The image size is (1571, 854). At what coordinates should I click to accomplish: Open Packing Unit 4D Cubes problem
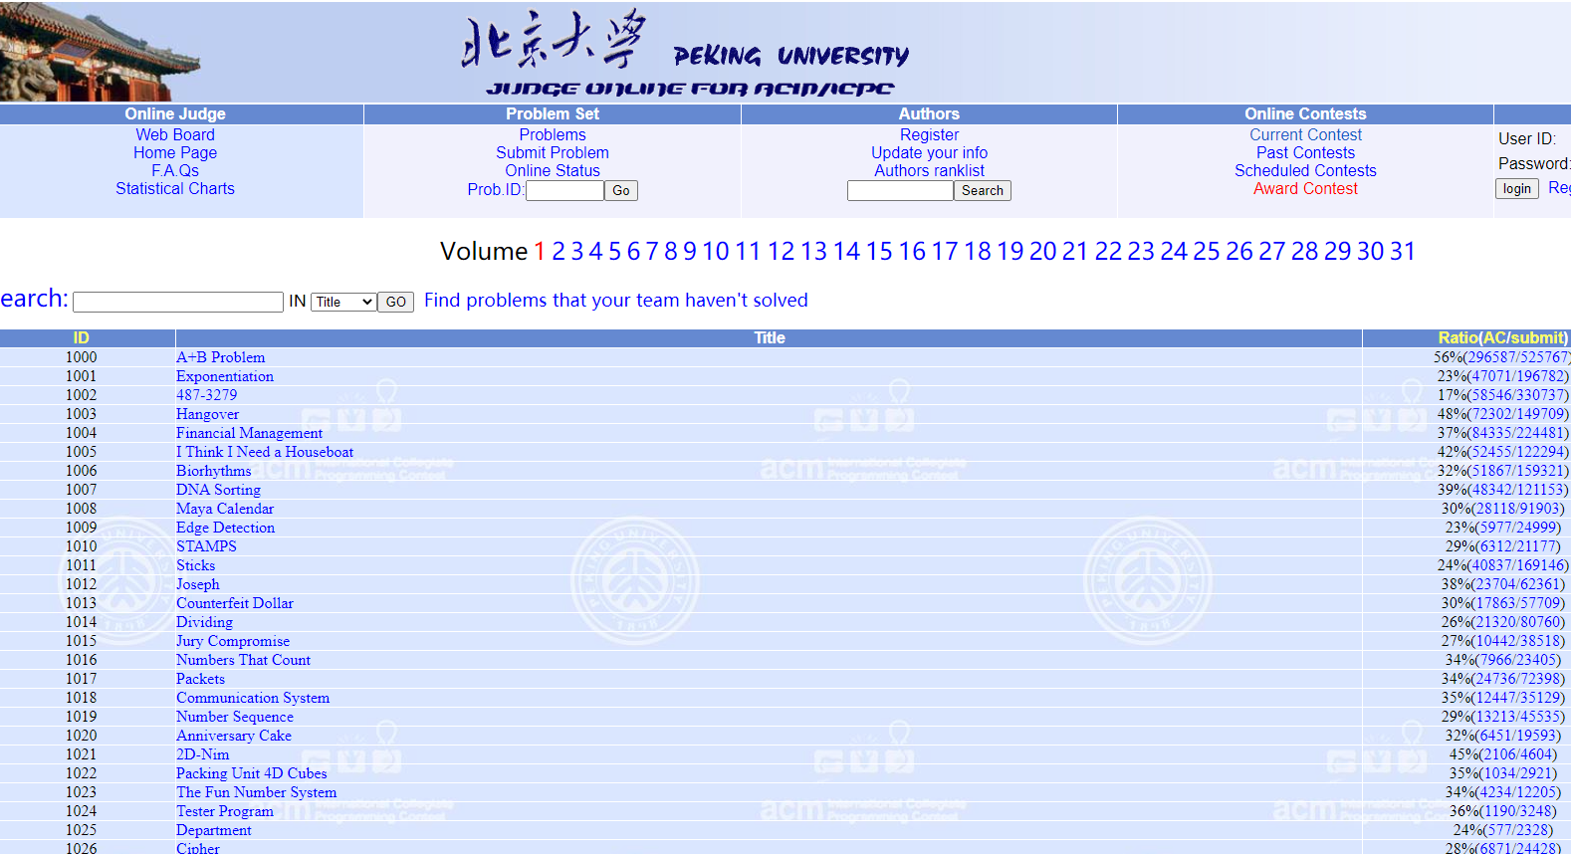pos(252,773)
